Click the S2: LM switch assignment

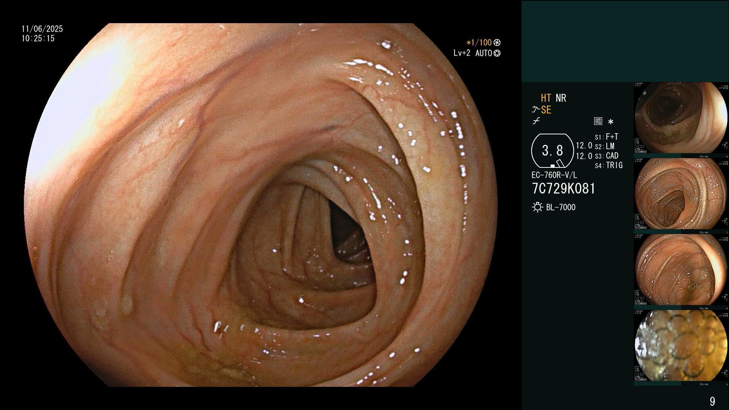click(604, 146)
